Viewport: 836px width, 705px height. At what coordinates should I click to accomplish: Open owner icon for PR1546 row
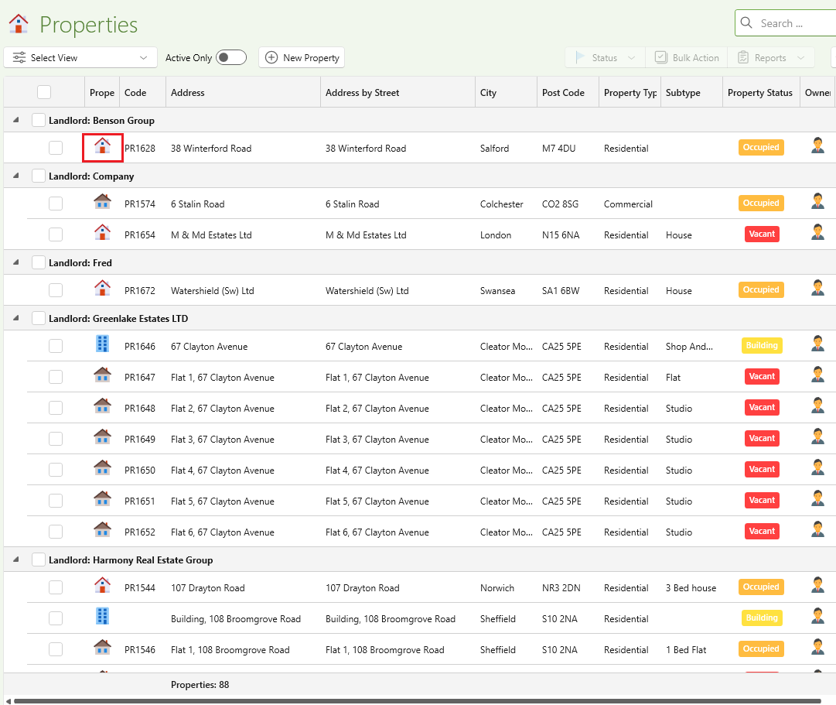(x=817, y=646)
